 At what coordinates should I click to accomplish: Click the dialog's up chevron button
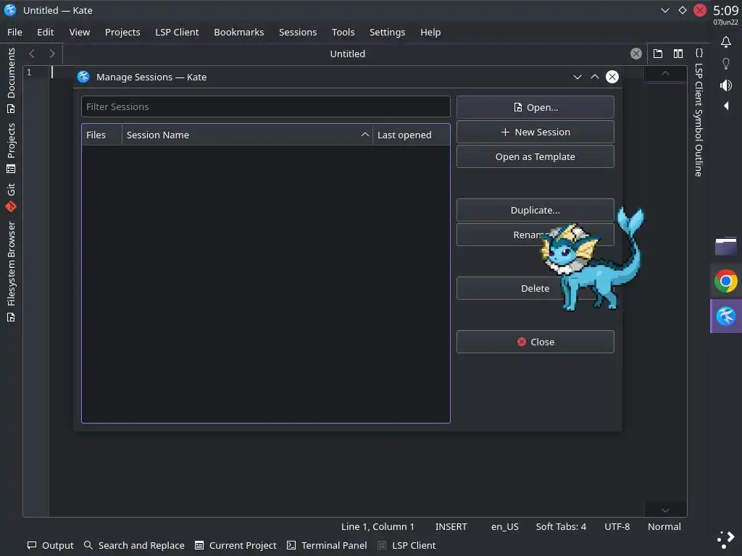coord(595,77)
